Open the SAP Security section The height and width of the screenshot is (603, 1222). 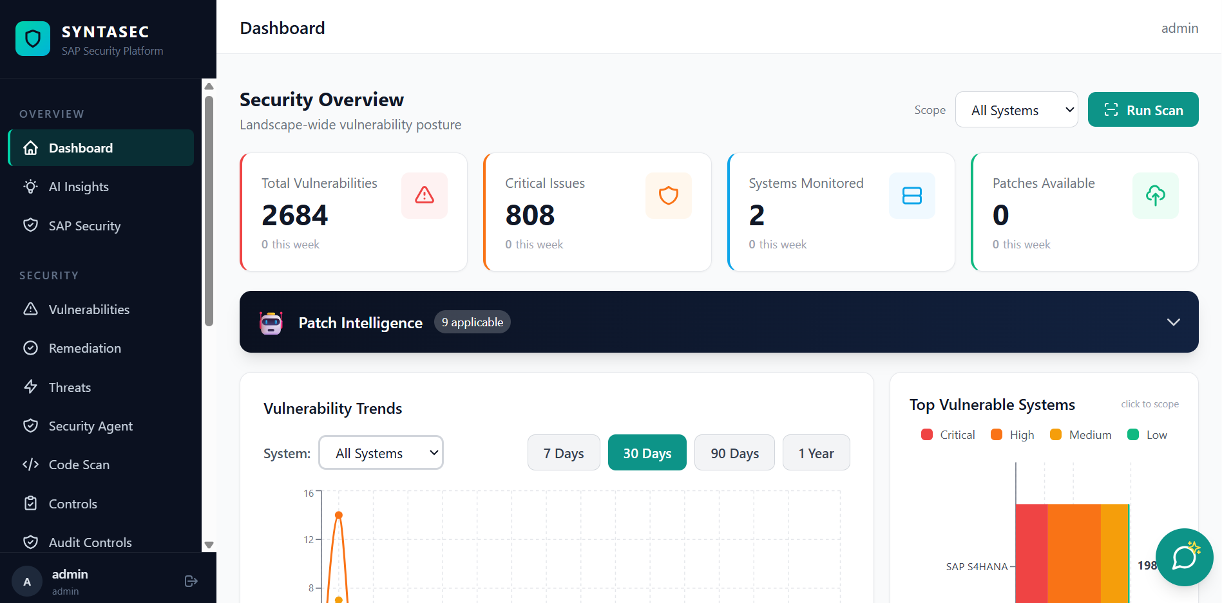click(x=101, y=225)
